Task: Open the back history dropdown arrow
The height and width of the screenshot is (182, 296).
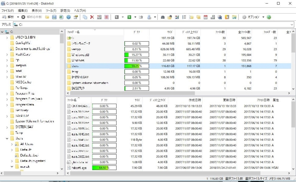Action: pos(123,17)
